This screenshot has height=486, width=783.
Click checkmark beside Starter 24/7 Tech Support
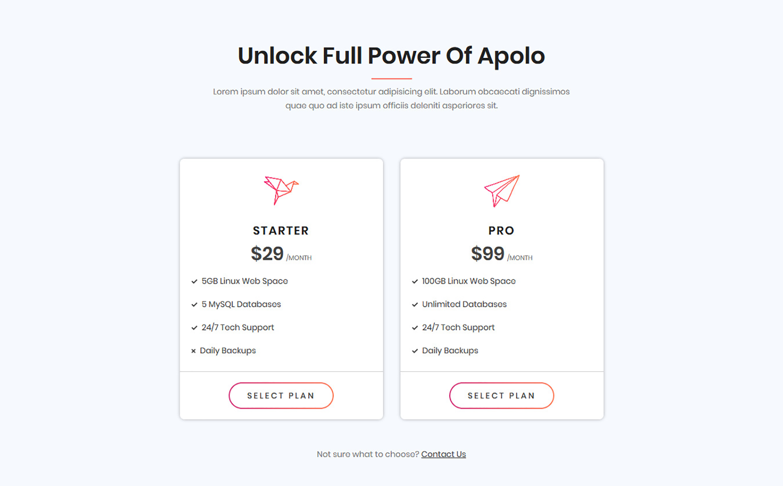(194, 328)
